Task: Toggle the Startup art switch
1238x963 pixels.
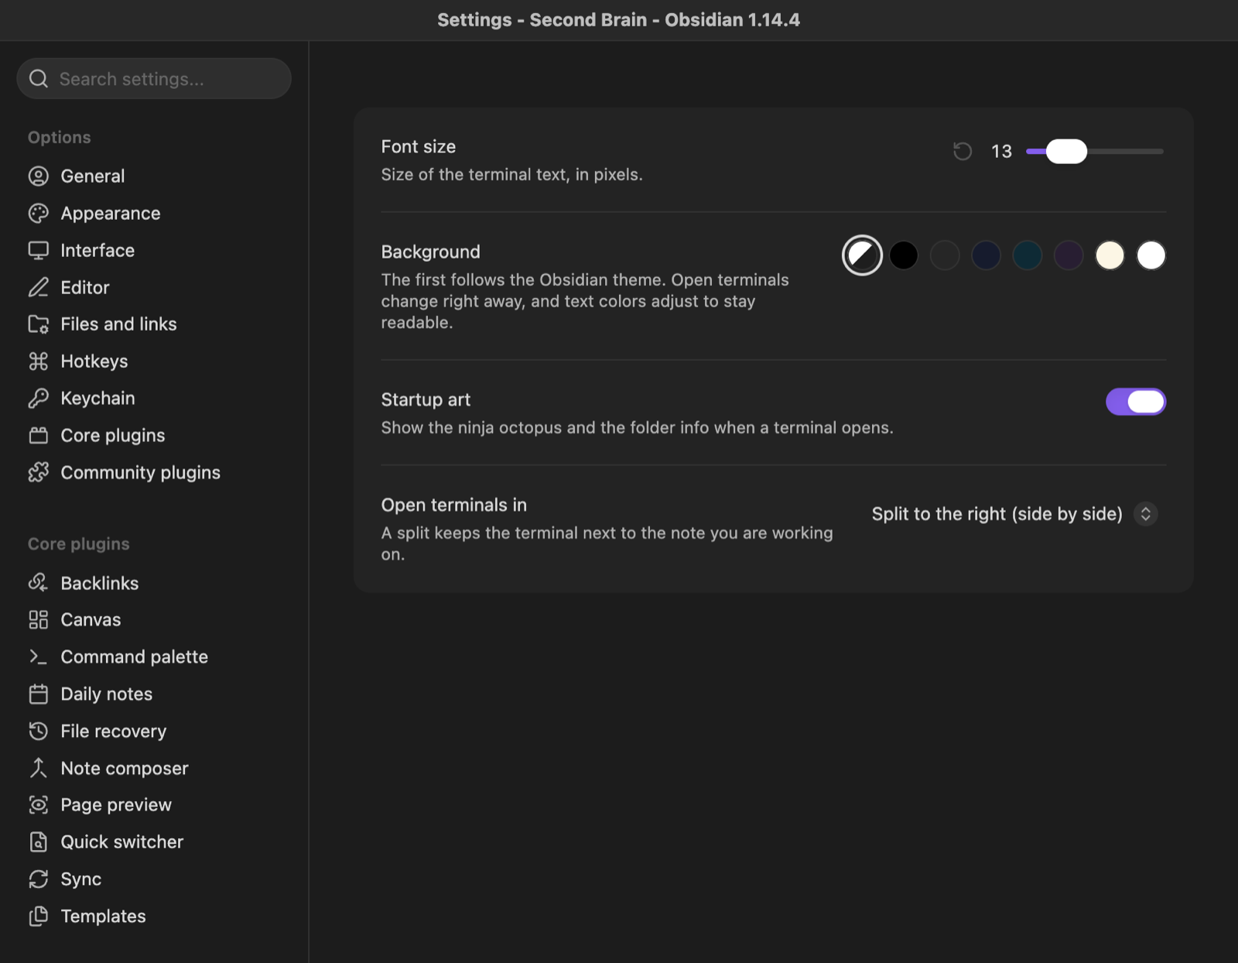Action: 1136,402
